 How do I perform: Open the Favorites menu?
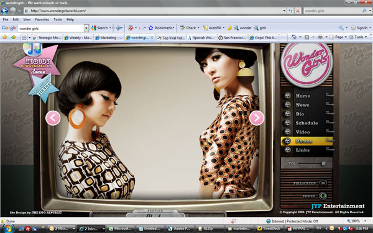click(x=42, y=19)
